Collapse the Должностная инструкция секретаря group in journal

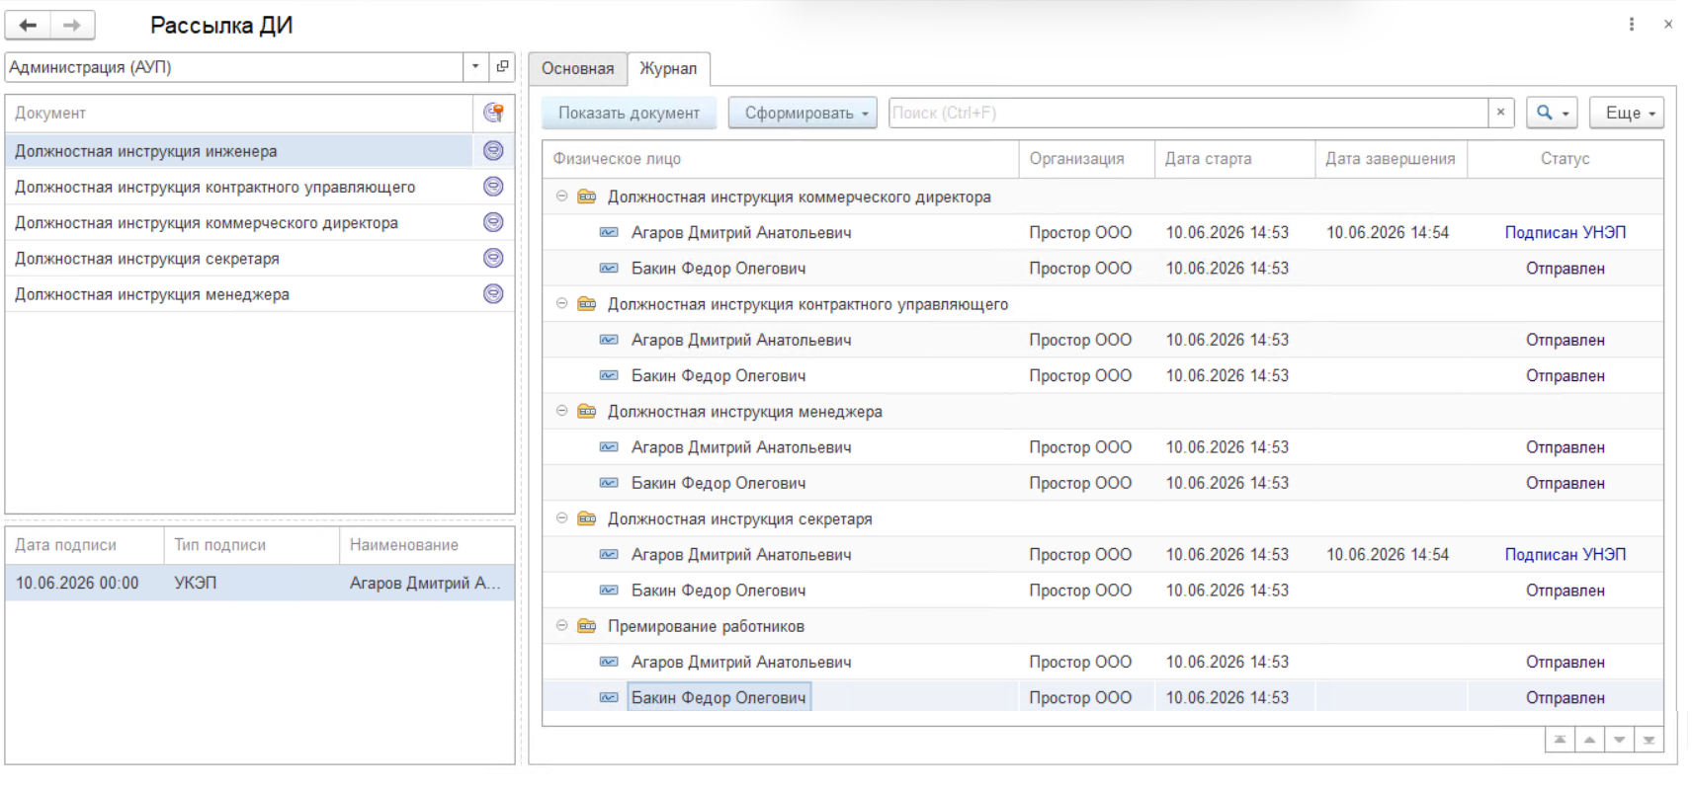(561, 518)
